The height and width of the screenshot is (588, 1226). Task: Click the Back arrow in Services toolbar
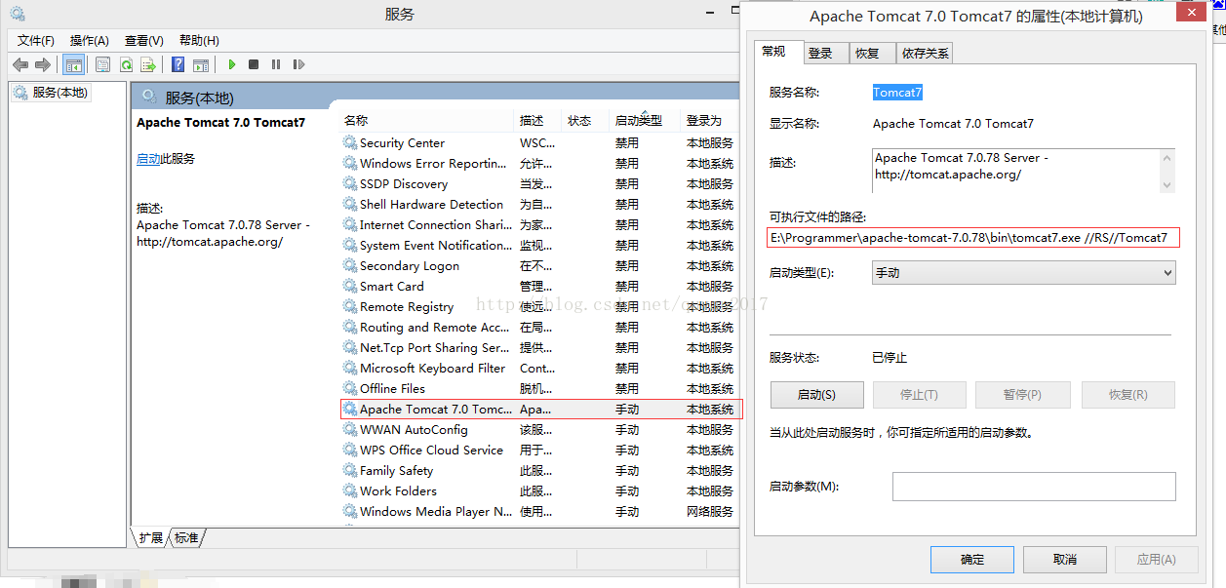[20, 64]
